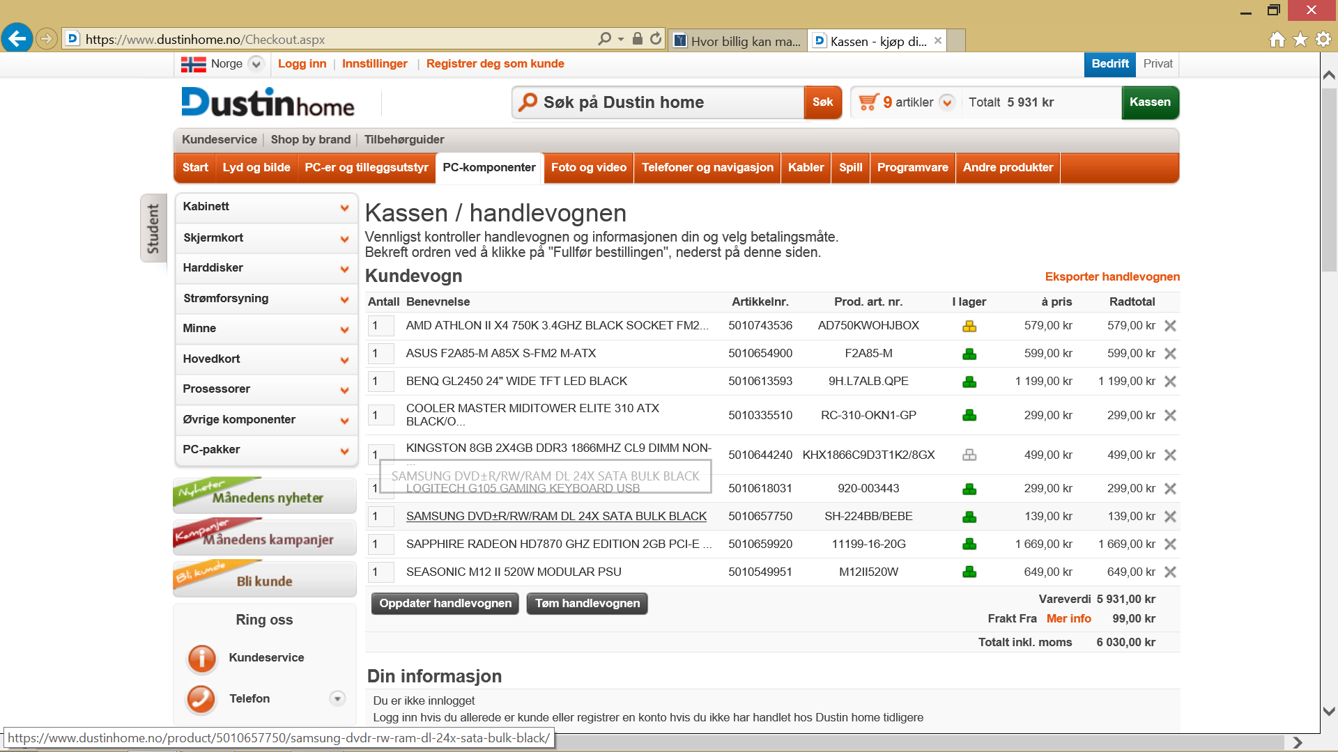
Task: Open SAMSUNG DVD±R/RW/RAM product link
Action: click(x=556, y=517)
